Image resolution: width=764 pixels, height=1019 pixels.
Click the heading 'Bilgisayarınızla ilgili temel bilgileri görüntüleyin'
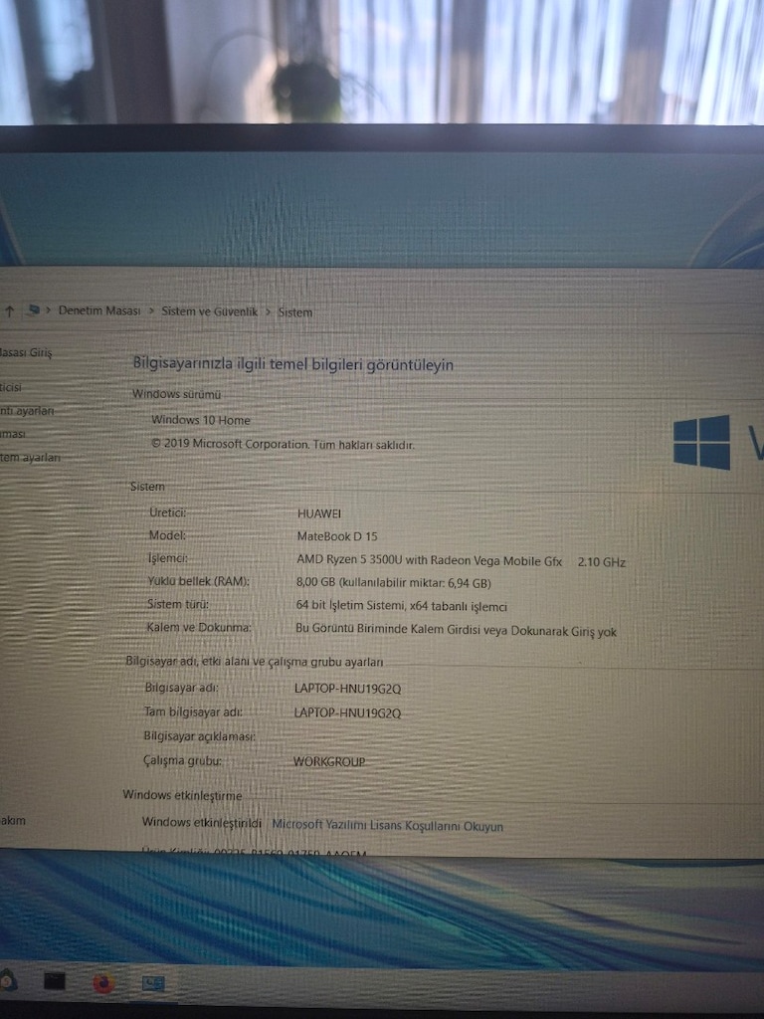[x=293, y=364]
